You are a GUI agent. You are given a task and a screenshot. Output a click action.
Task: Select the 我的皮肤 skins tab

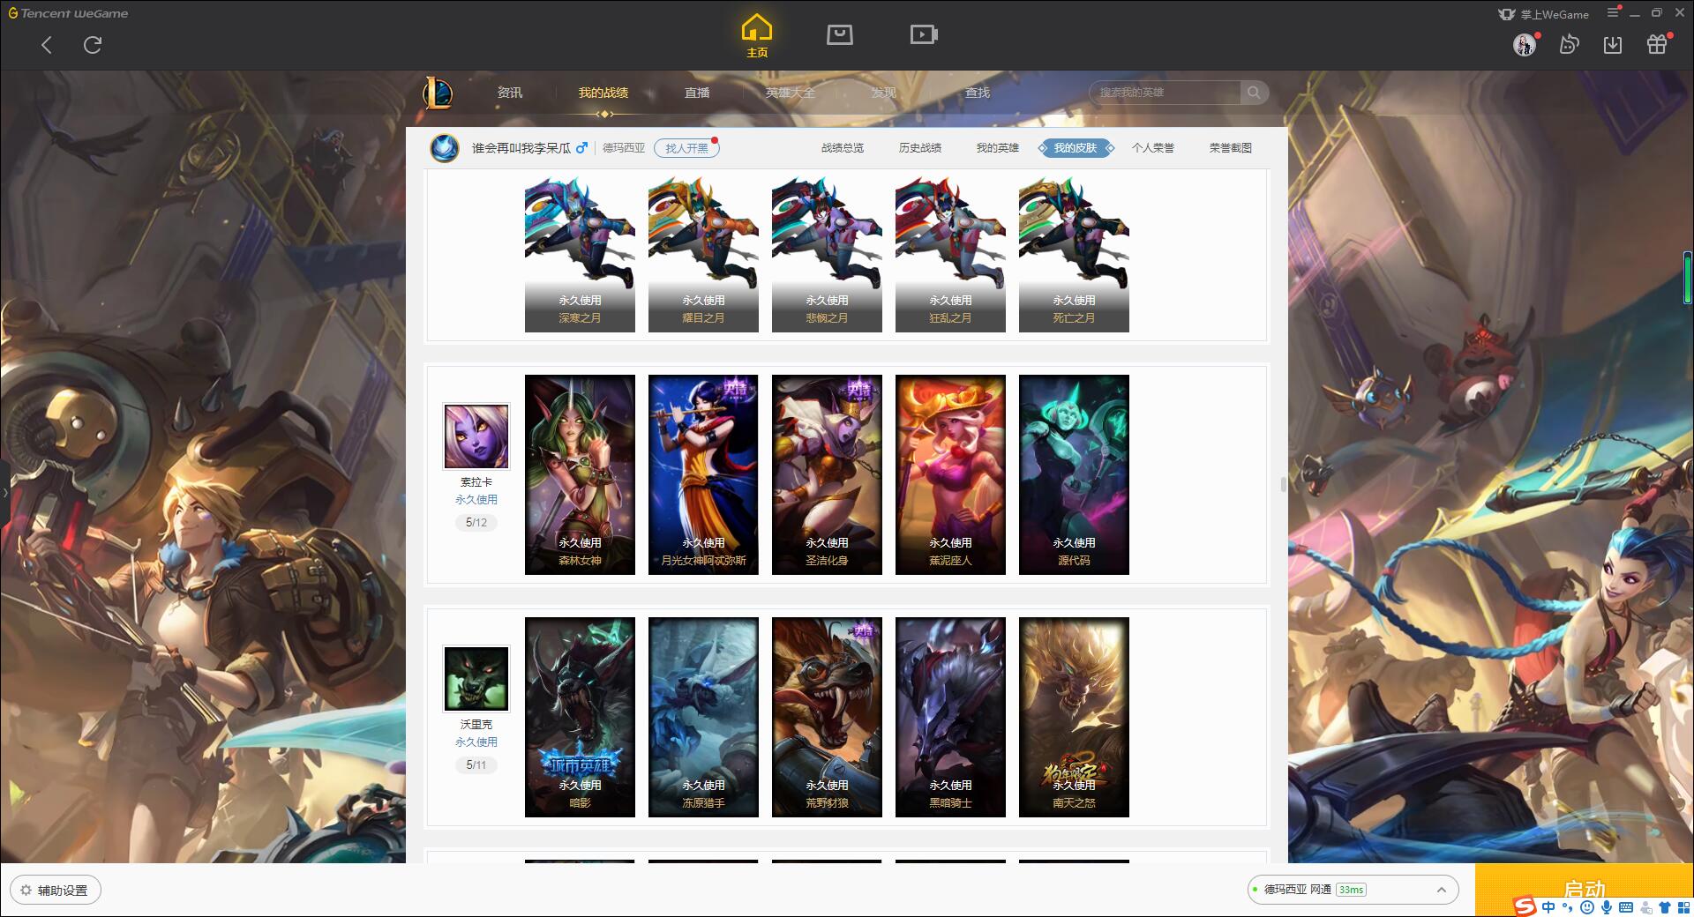pos(1076,148)
